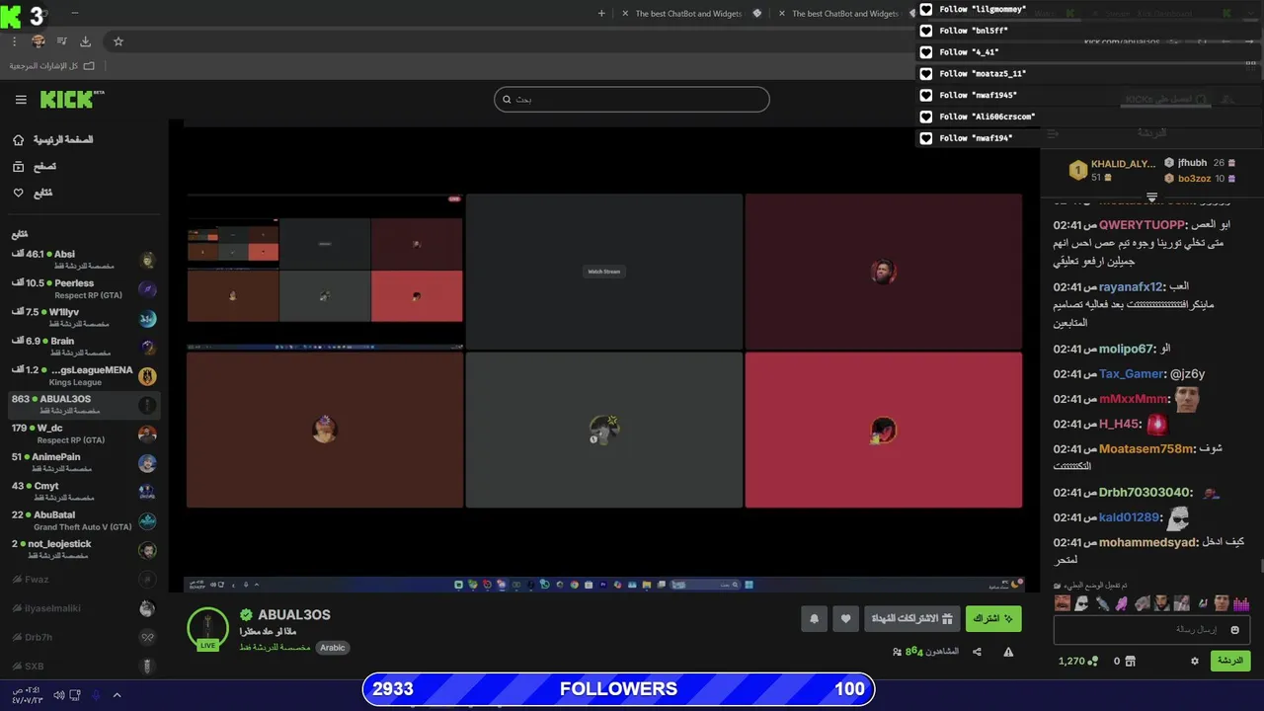
Task: Open the browser downloads icon
Action: [x=85, y=41]
